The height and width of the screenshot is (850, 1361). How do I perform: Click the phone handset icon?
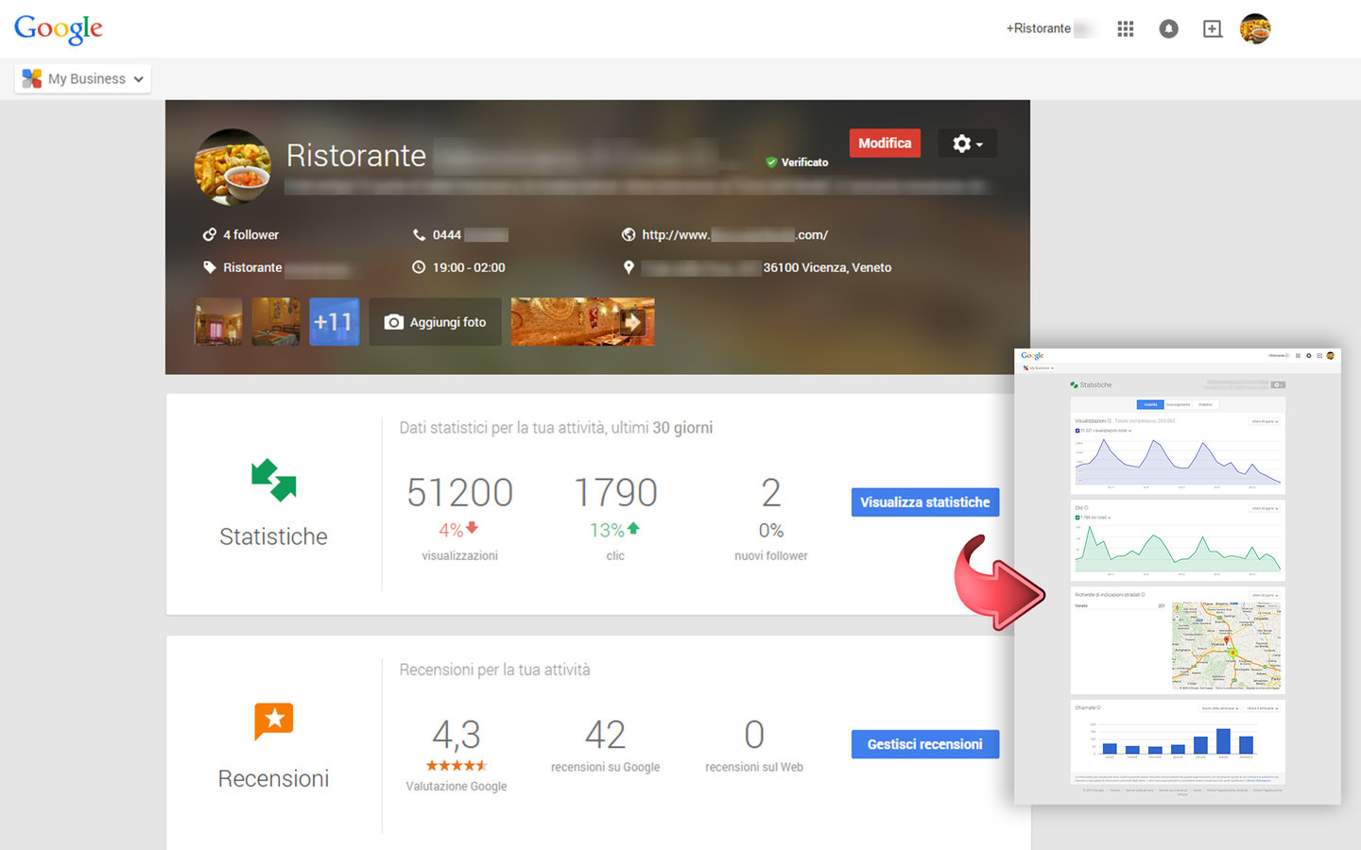pyautogui.click(x=419, y=234)
